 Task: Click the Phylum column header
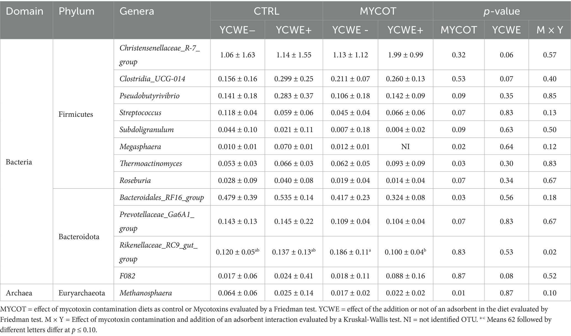click(x=76, y=12)
